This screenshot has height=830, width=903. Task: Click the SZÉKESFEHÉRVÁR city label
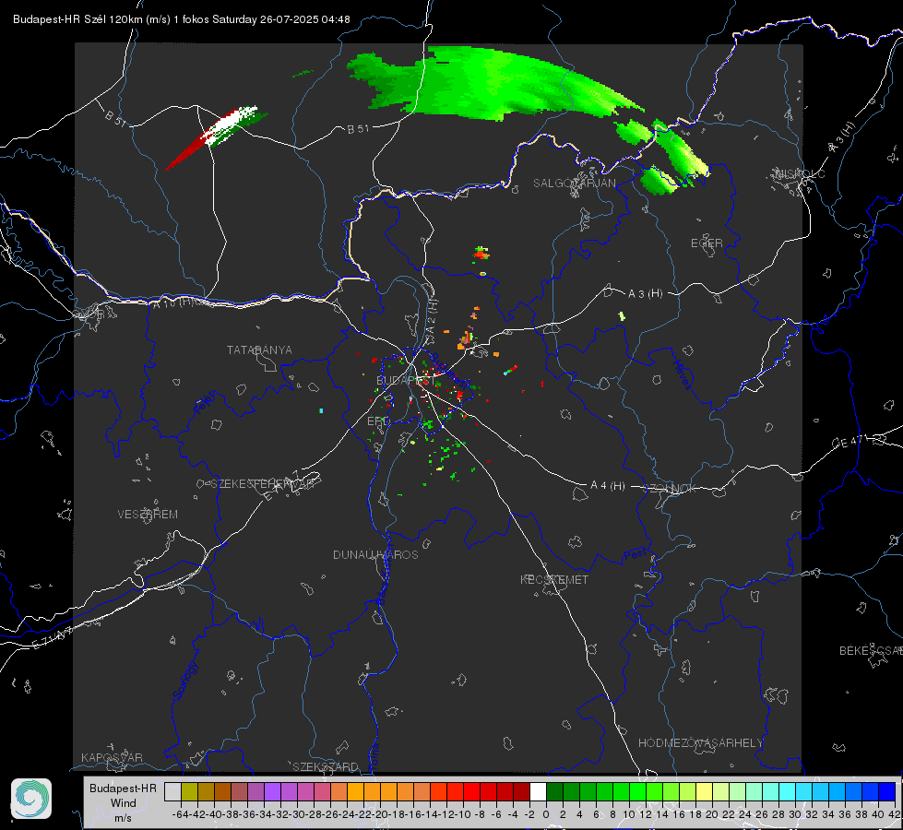tap(262, 484)
